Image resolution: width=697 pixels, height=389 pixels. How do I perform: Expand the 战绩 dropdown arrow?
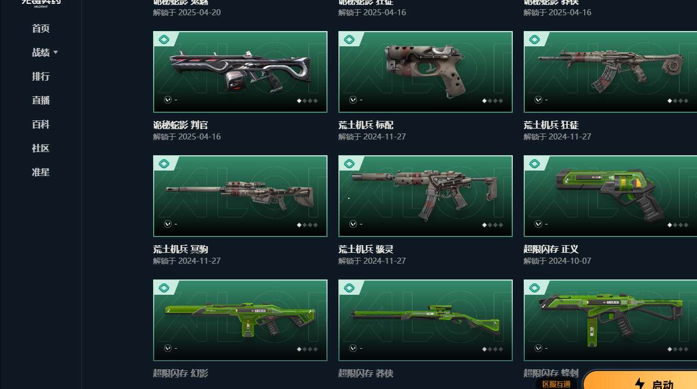pyautogui.click(x=56, y=52)
